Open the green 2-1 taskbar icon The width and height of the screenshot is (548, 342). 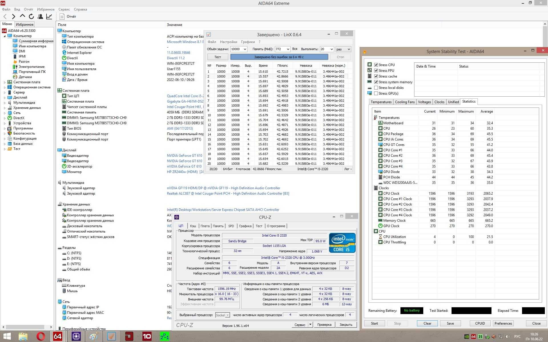point(164,336)
